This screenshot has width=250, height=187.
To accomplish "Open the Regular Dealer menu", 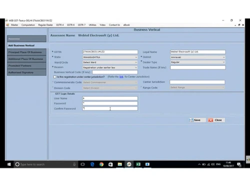I will [x=45, y=25].
